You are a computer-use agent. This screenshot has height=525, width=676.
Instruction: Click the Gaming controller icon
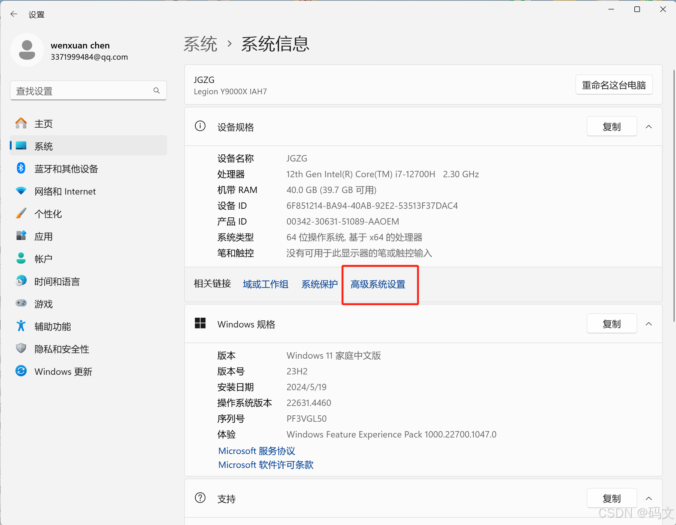click(21, 303)
